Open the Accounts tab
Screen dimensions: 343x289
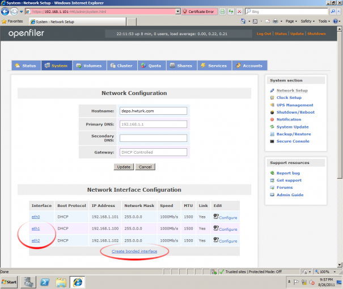click(249, 66)
